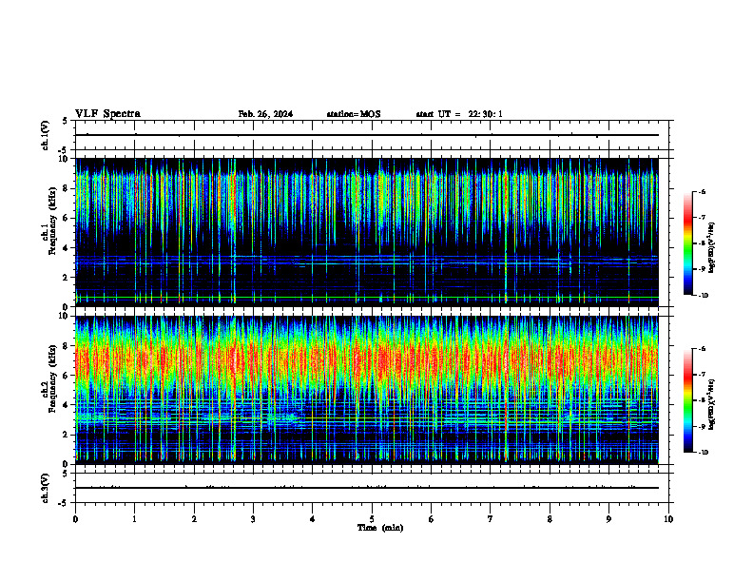Click inside the ch.1 spectrogram panel
753x582 pixels.
click(x=367, y=232)
